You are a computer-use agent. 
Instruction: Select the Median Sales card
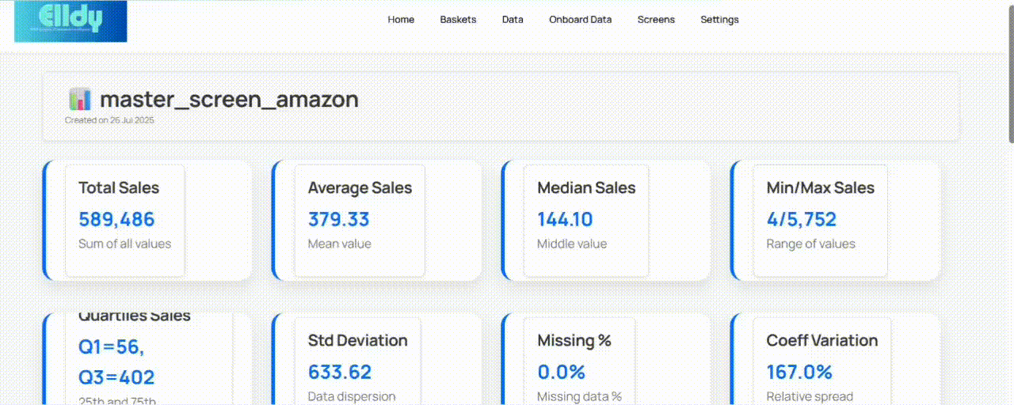(607, 220)
